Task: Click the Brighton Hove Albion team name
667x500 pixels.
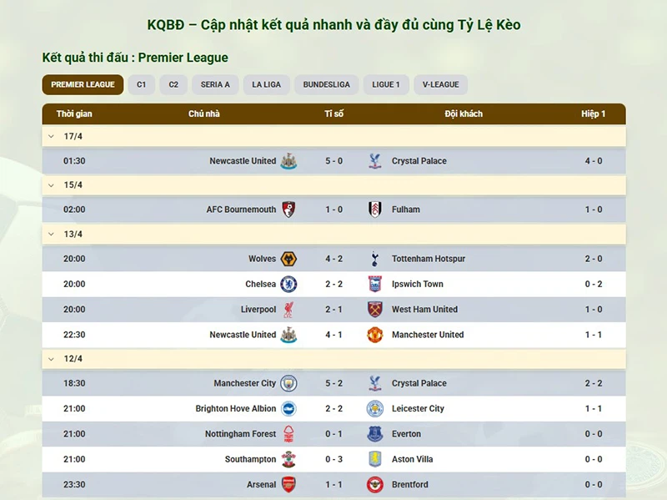Action: [x=235, y=409]
